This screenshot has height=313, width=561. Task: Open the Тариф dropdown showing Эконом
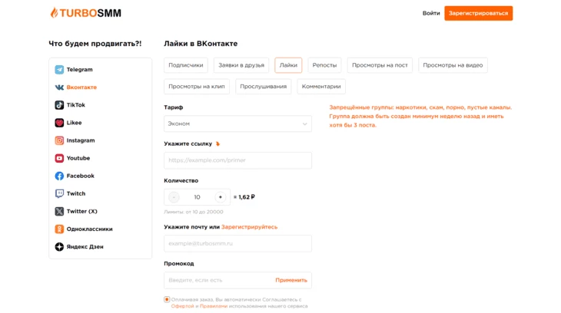(237, 124)
